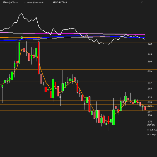Click the 226 price level label

point(149,106)
